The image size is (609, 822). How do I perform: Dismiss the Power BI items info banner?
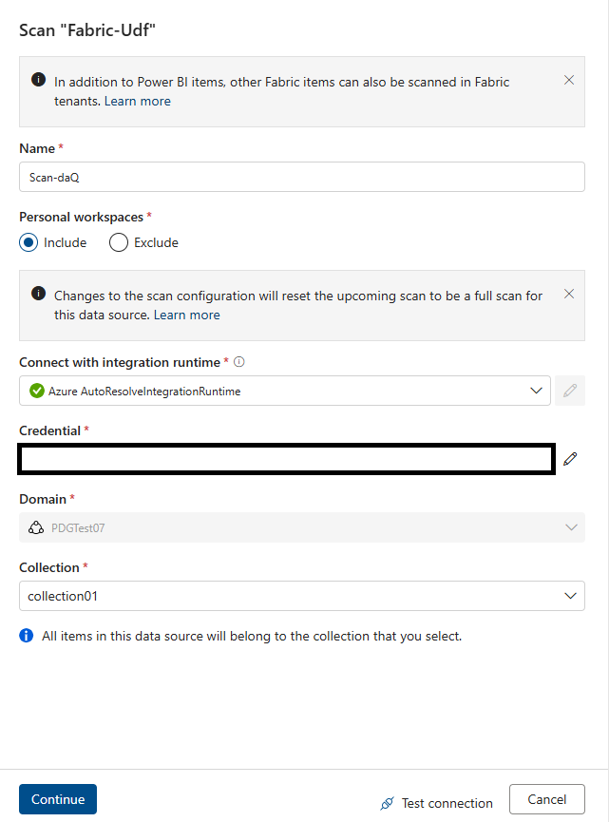(x=569, y=80)
